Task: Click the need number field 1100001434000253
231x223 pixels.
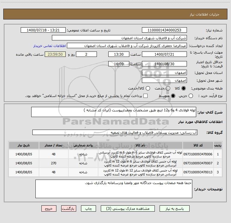Action: click(164, 30)
